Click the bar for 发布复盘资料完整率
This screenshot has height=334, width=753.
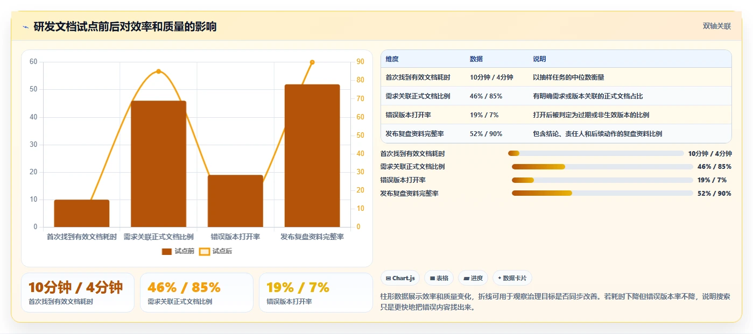(312, 155)
